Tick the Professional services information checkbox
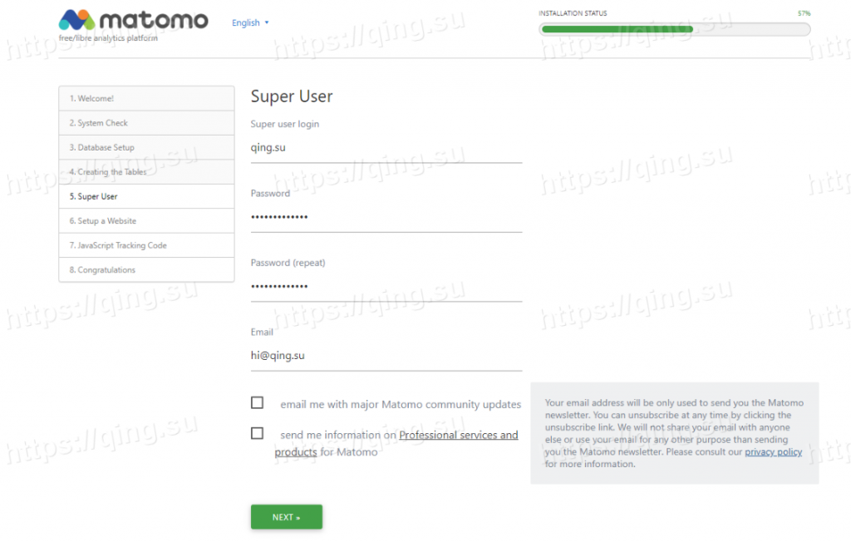The height and width of the screenshot is (542, 851). (258, 433)
